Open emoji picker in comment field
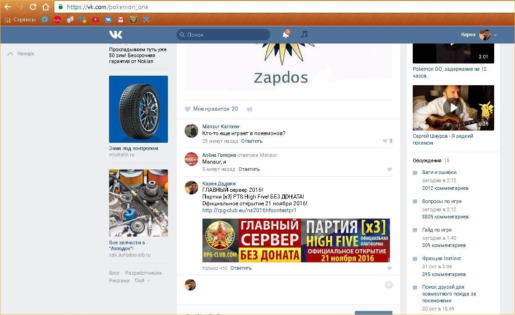Image resolution: width=515 pixels, height=315 pixels. click(x=388, y=285)
